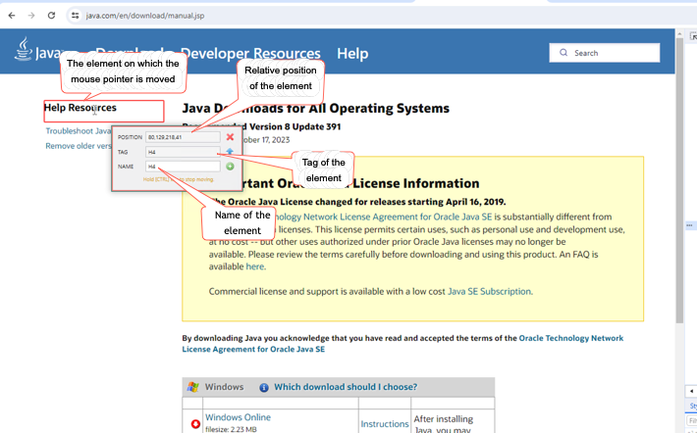Click the TAG field showing H4
This screenshot has width=697, height=433.
[183, 152]
